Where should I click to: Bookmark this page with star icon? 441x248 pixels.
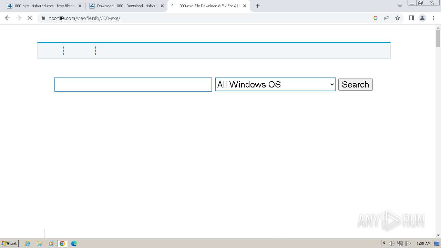click(x=398, y=18)
